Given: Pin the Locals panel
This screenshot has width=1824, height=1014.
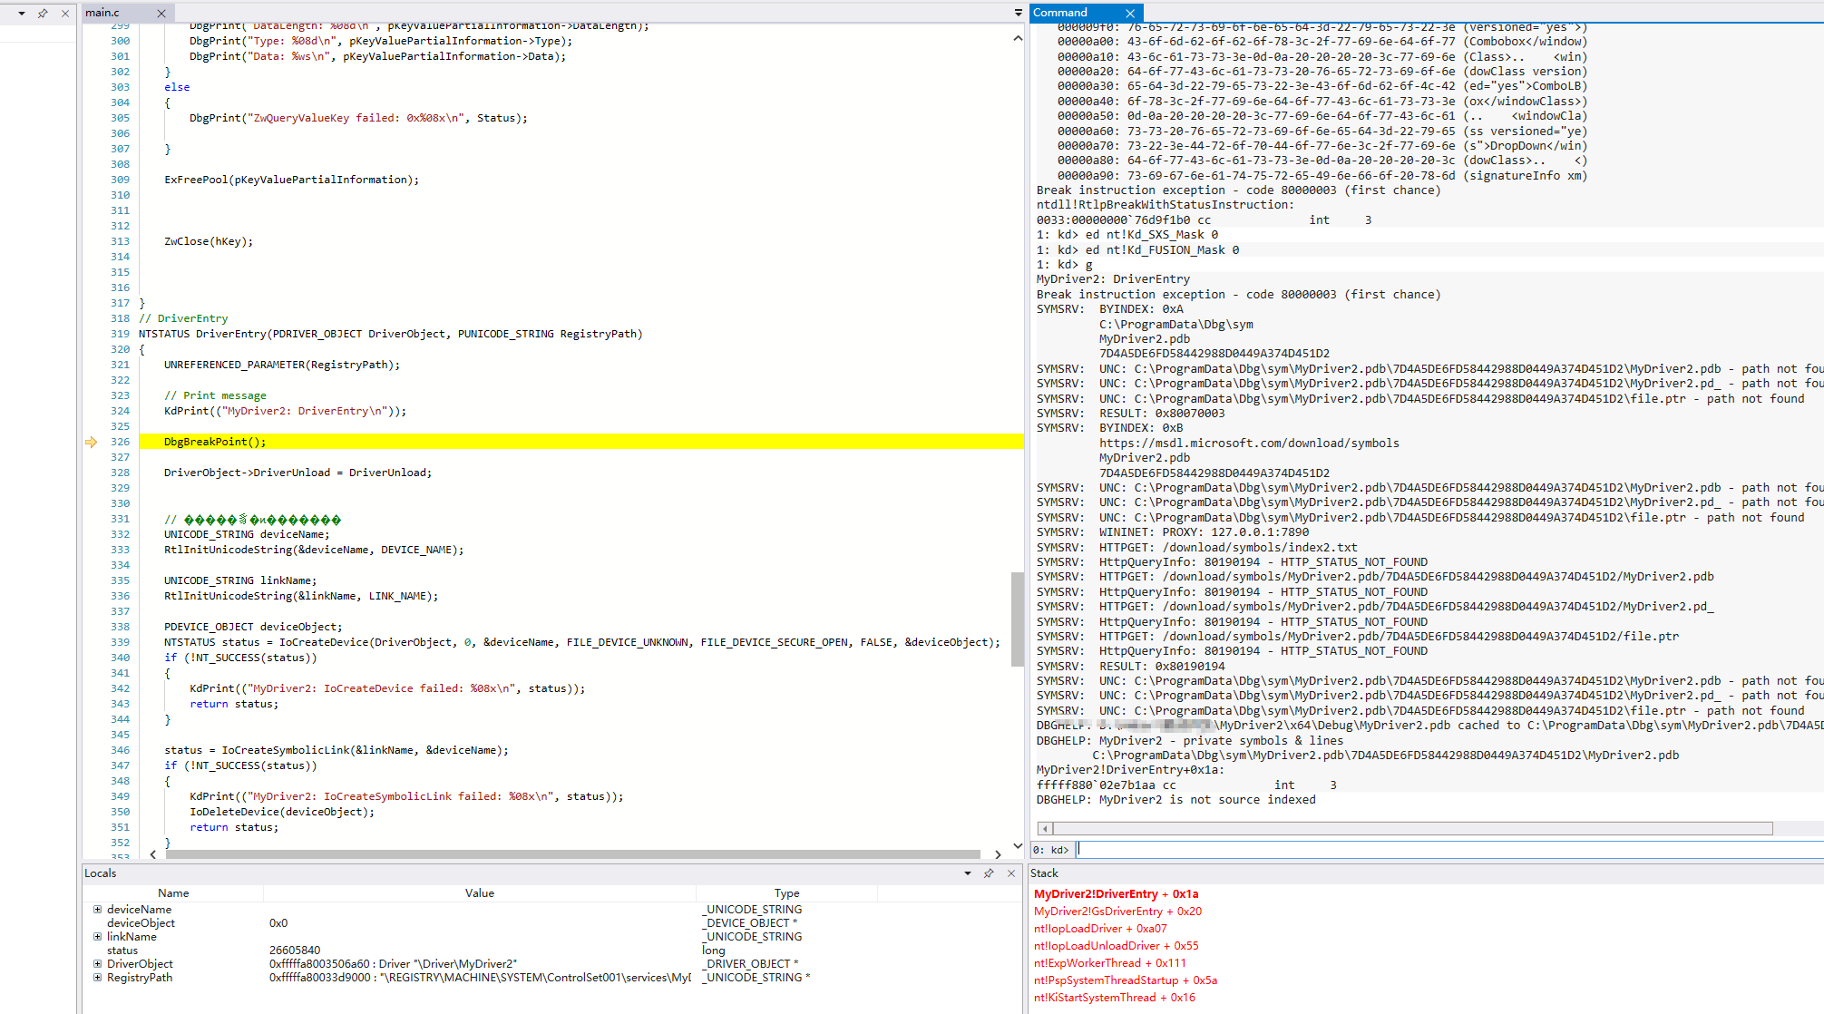Looking at the screenshot, I should click(x=989, y=873).
